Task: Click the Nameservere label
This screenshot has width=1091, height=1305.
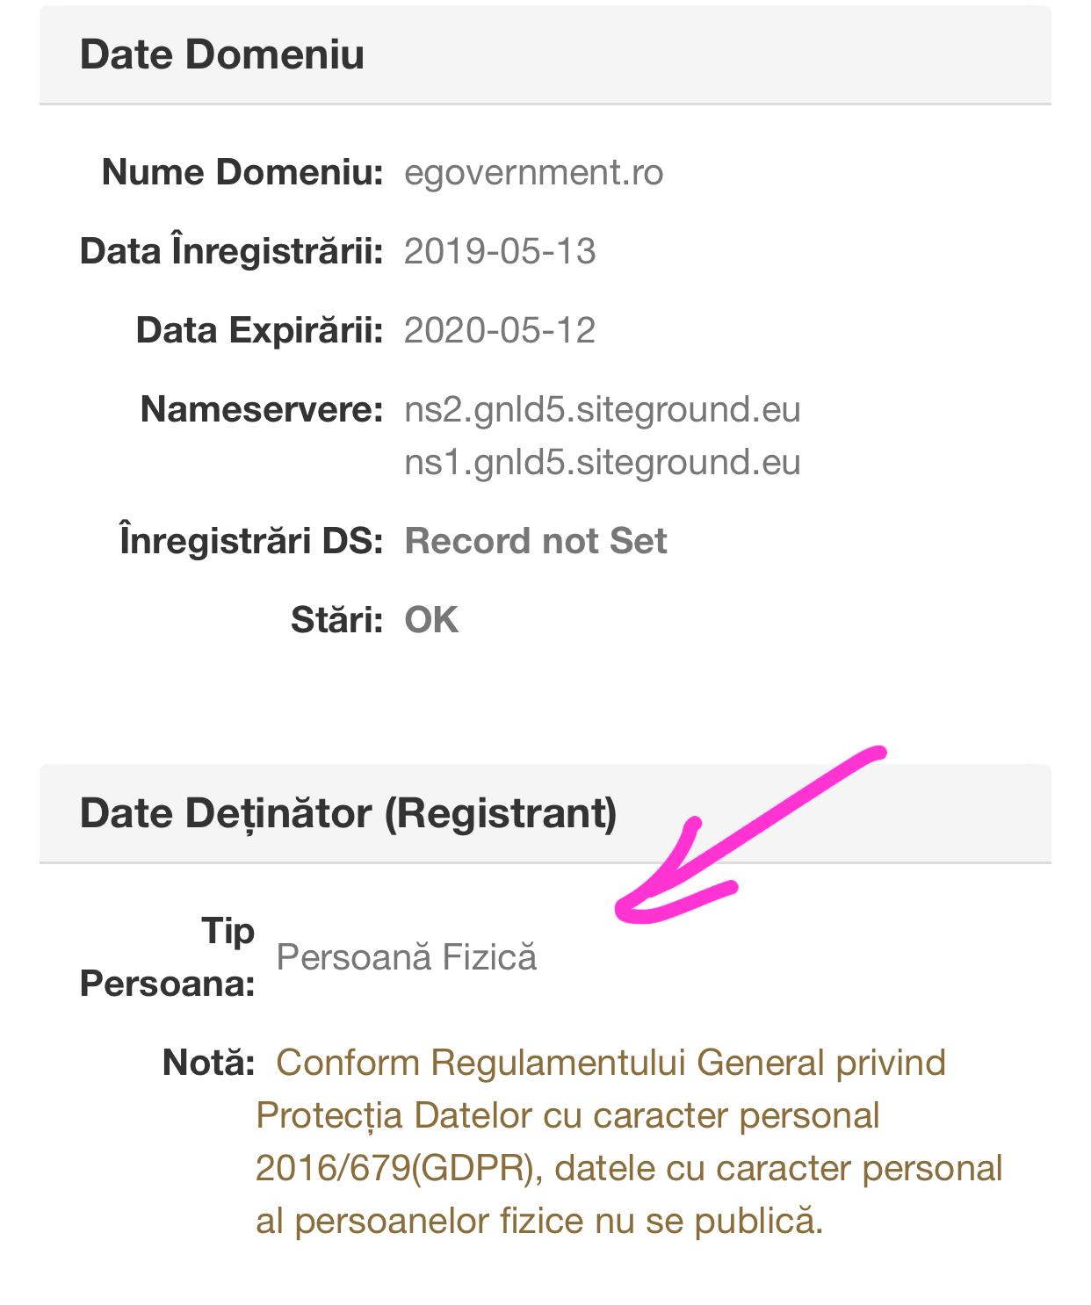Action: pos(262,409)
